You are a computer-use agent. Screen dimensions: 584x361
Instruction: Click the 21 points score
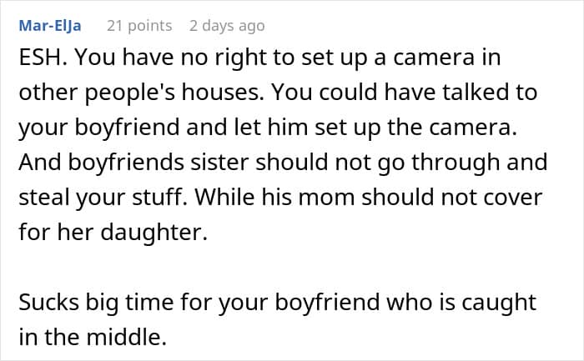click(x=138, y=26)
